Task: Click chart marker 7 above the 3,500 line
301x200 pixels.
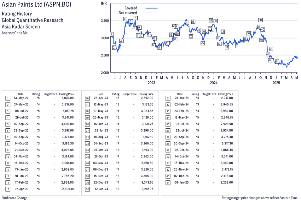Action: point(135,18)
